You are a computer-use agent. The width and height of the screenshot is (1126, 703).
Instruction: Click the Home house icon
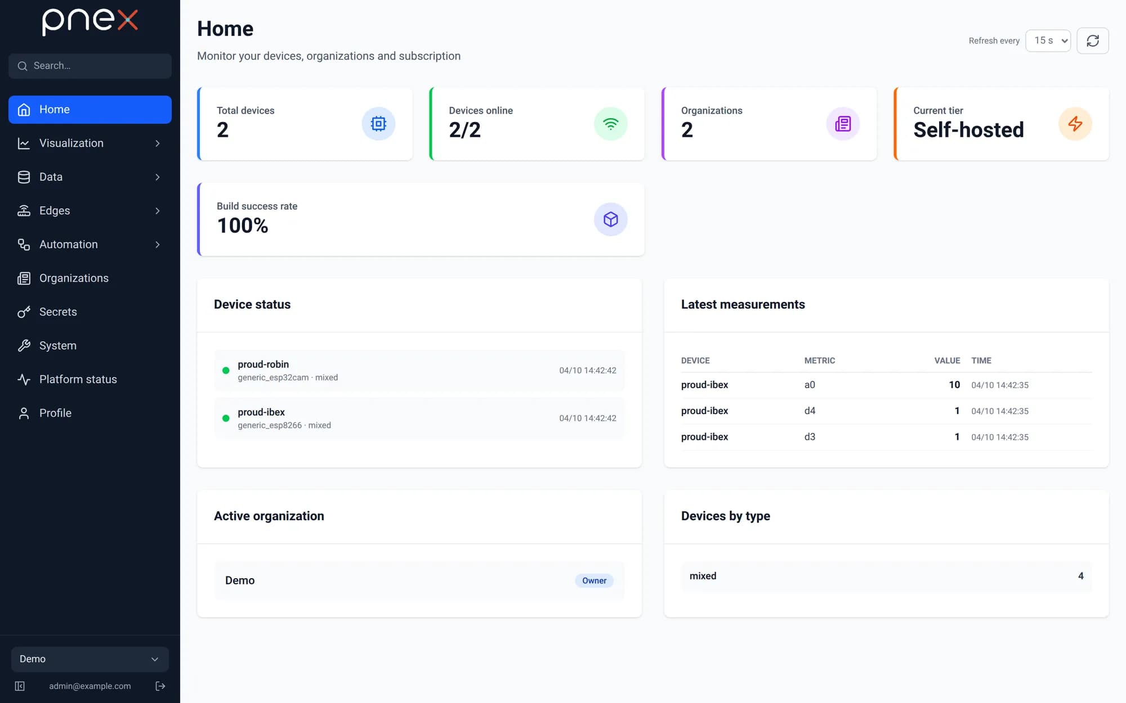24,110
